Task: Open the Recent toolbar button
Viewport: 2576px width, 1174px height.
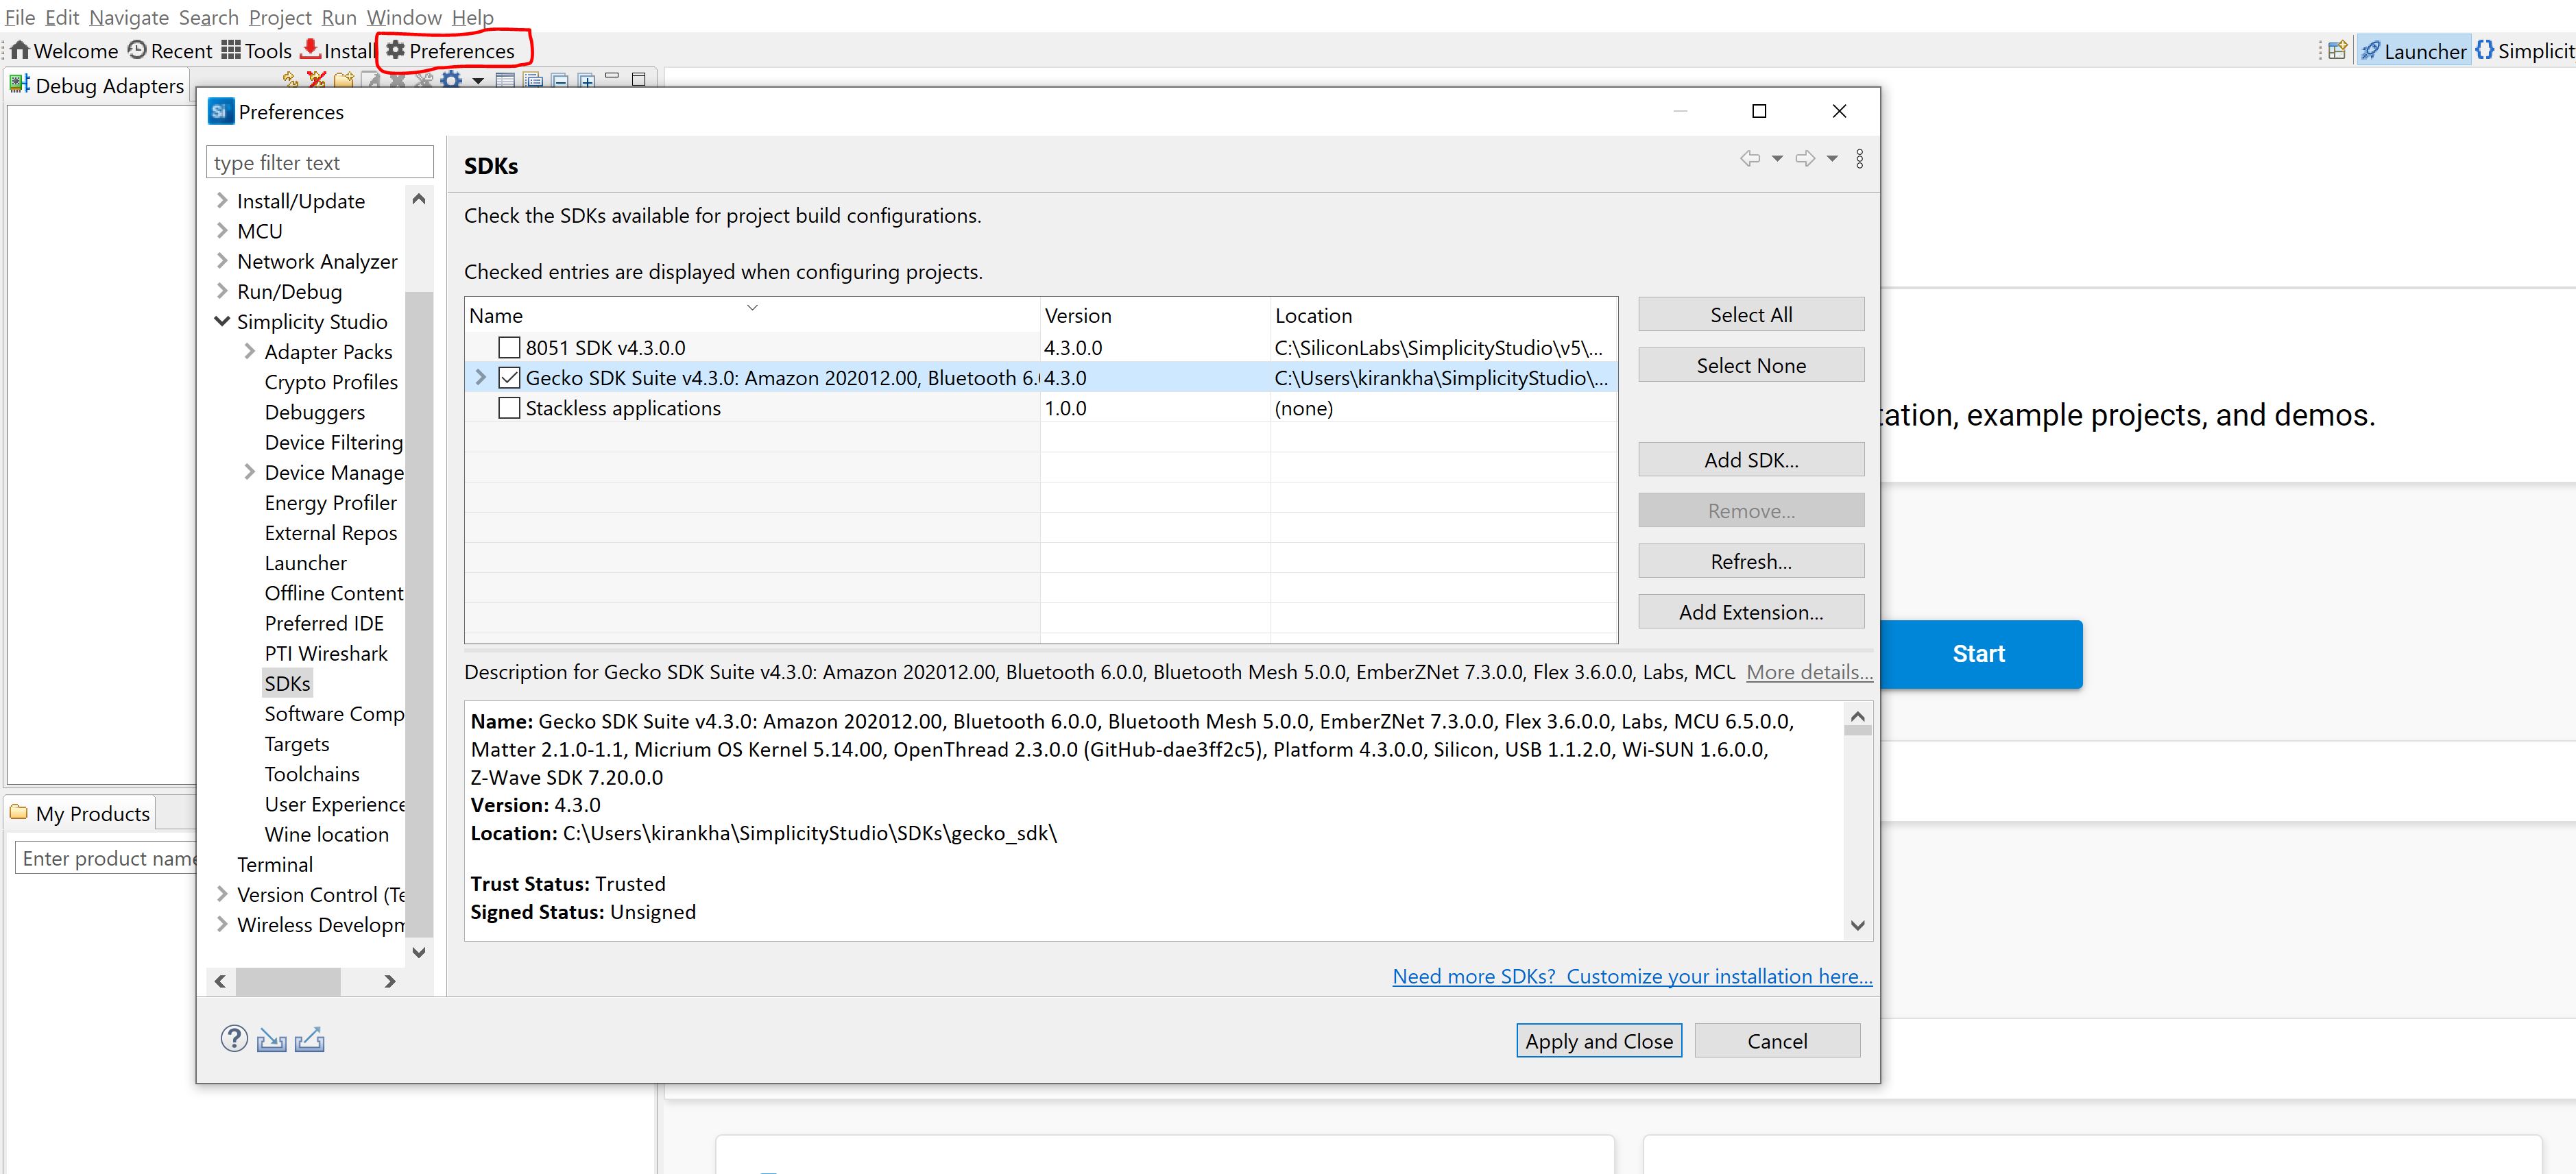Action: pyautogui.click(x=170, y=51)
